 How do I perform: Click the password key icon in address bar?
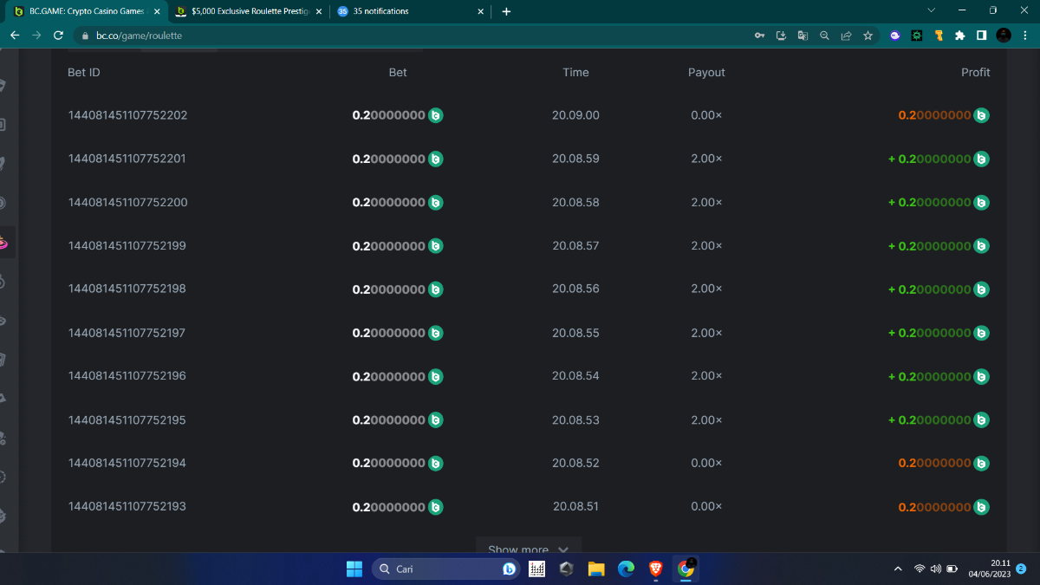(759, 36)
